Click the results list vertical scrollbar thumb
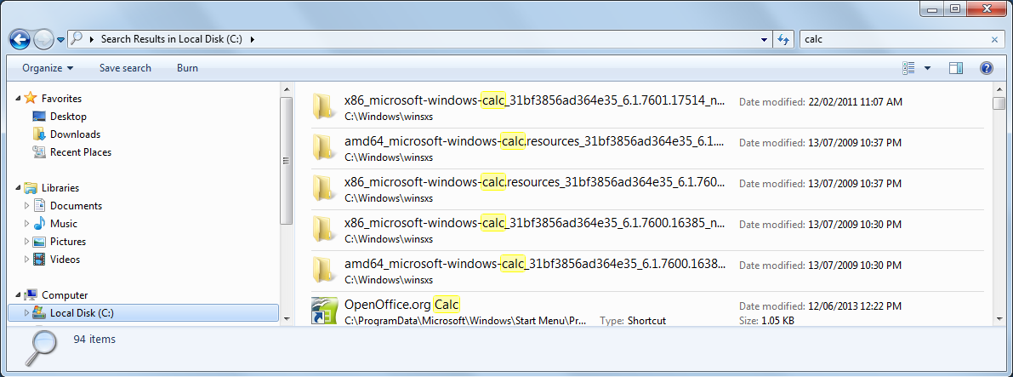 pos(999,104)
